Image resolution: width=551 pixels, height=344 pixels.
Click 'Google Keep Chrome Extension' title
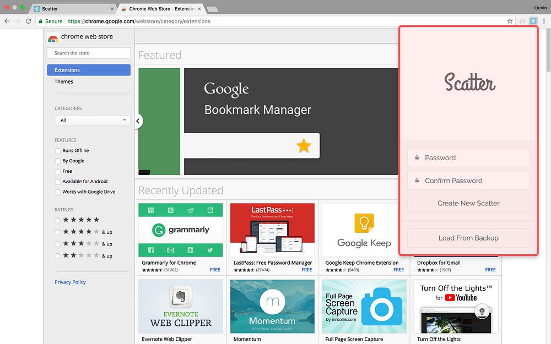point(362,263)
